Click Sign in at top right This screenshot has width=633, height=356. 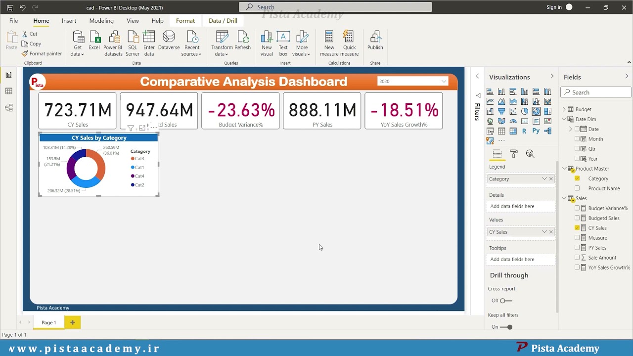[554, 7]
